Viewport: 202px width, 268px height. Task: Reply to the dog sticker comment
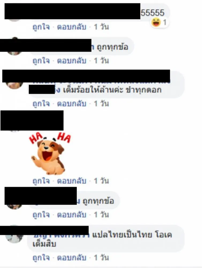point(71,181)
